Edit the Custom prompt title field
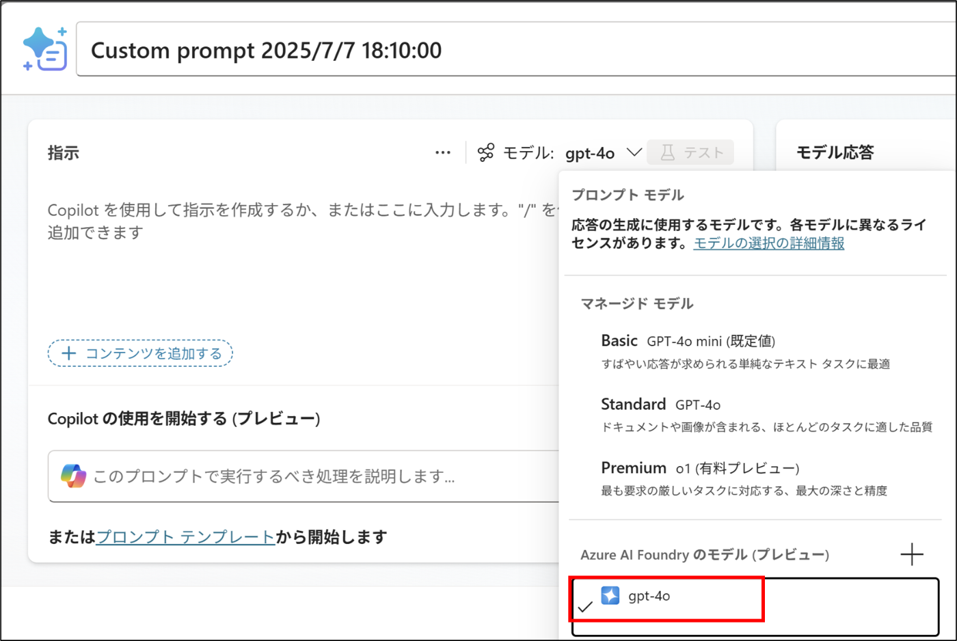The width and height of the screenshot is (957, 641). click(x=516, y=49)
